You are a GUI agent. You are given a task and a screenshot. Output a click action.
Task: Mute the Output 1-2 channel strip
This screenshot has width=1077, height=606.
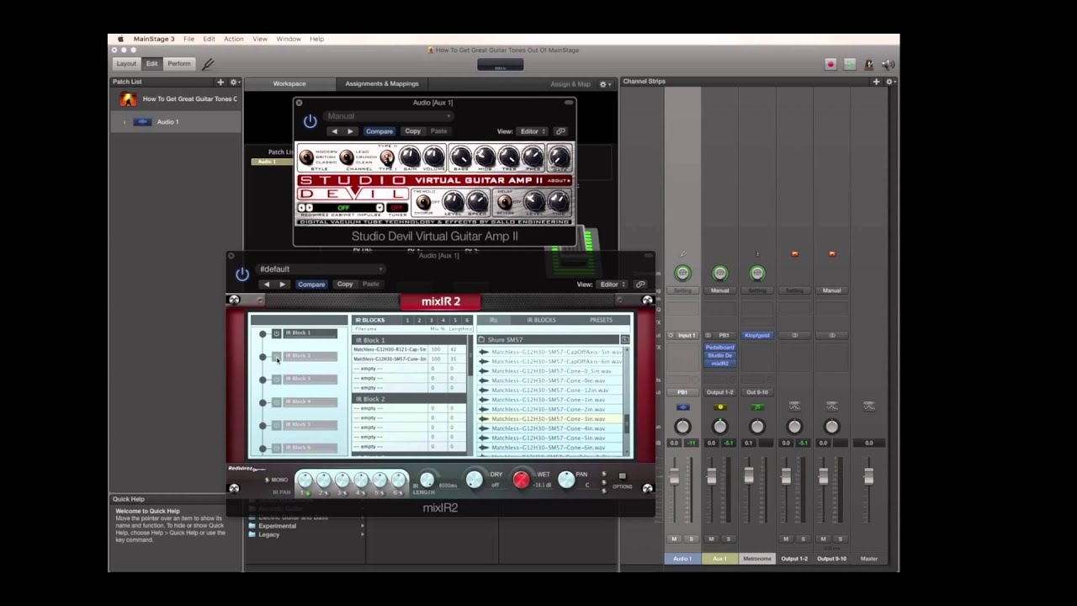pyautogui.click(x=786, y=539)
